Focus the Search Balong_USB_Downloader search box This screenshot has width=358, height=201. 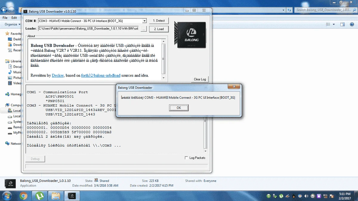tap(325, 10)
